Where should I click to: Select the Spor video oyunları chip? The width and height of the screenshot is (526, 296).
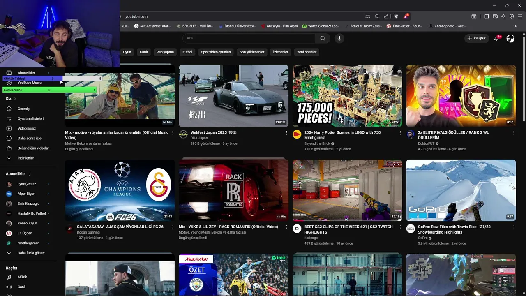[216, 52]
